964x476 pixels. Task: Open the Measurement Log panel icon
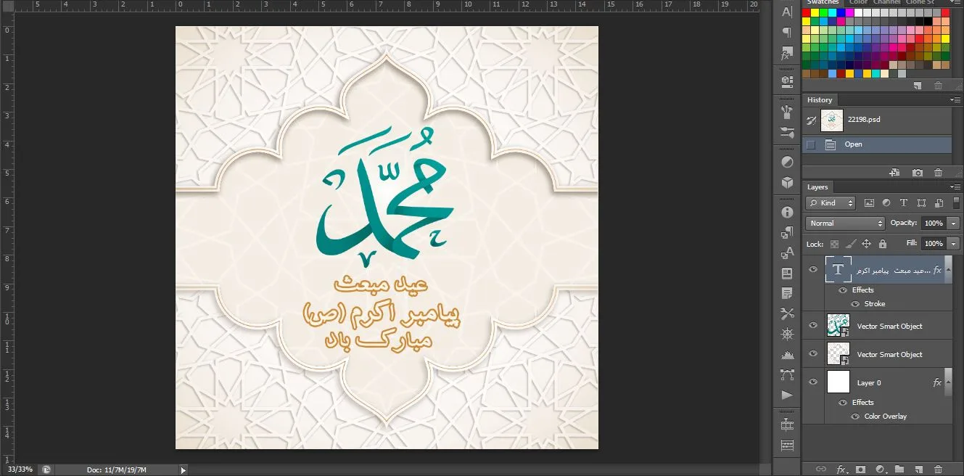(x=787, y=445)
